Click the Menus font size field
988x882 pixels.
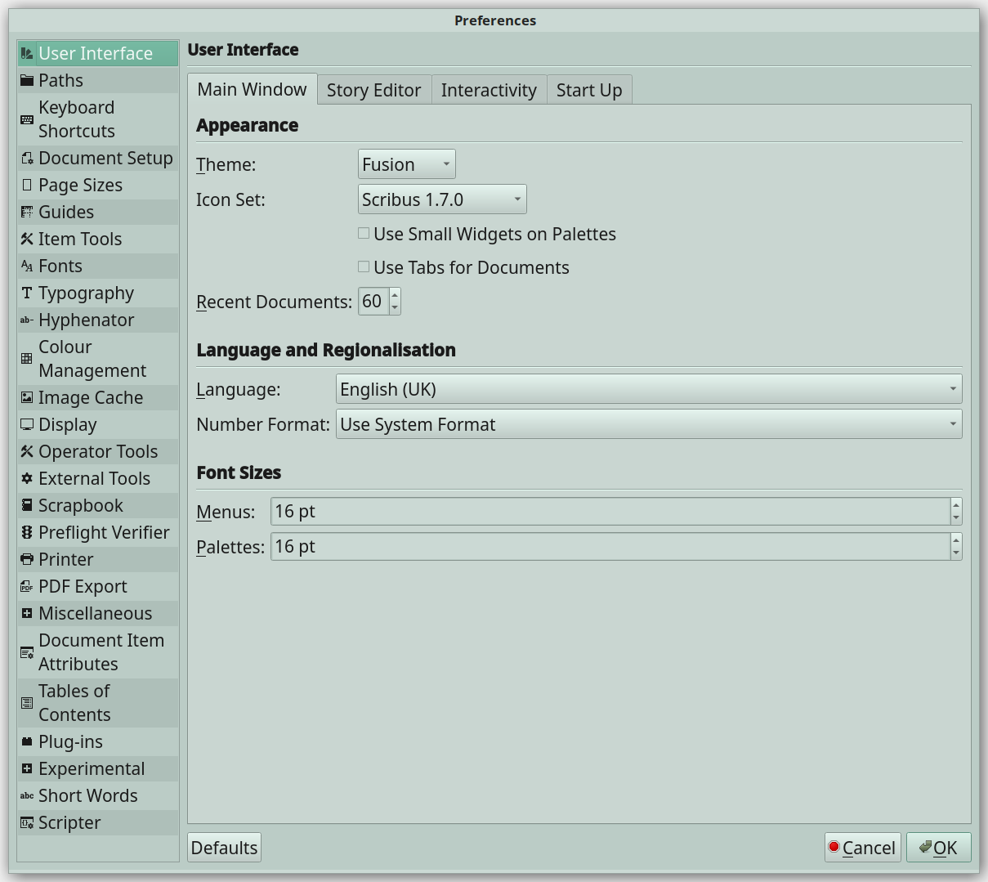(609, 512)
